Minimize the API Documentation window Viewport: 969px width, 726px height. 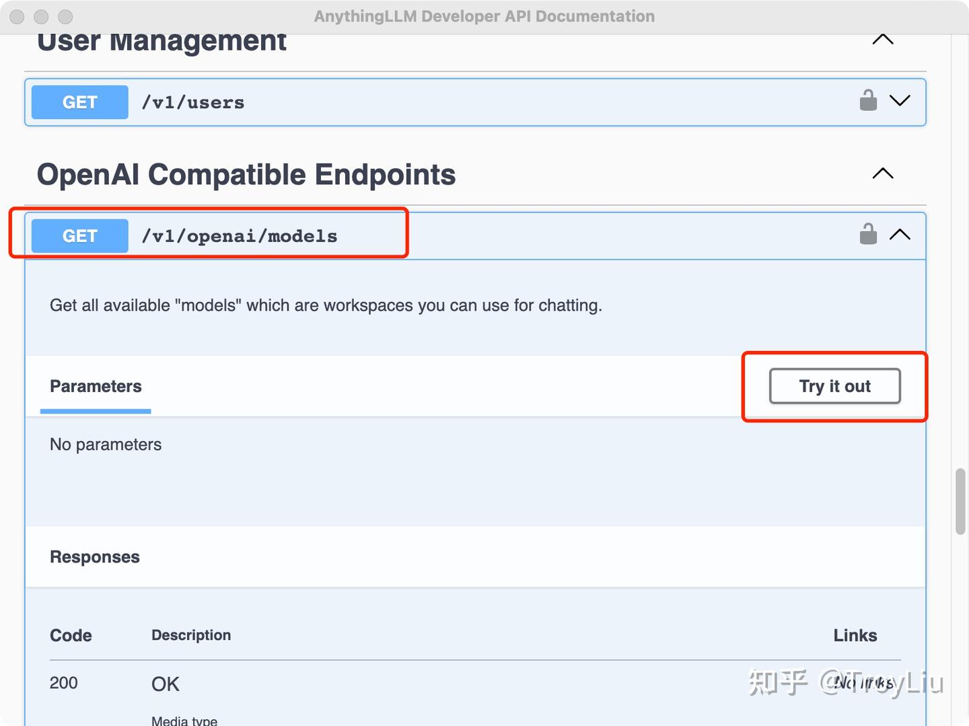click(x=41, y=17)
